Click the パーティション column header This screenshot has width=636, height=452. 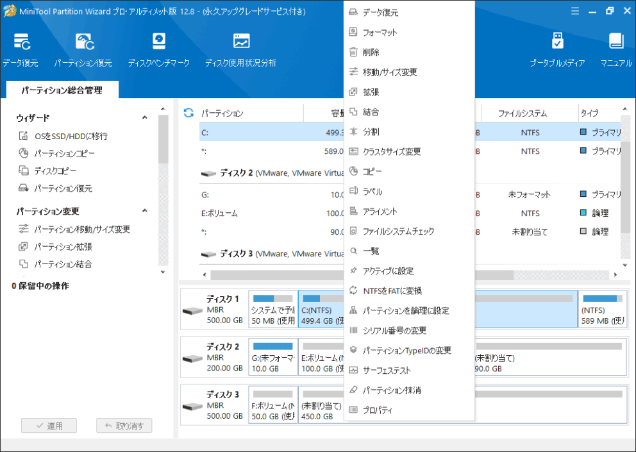[x=251, y=113]
